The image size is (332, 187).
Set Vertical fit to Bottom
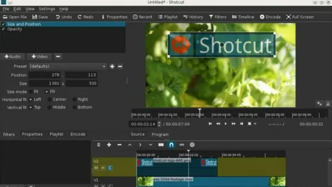pyautogui.click(x=82, y=107)
